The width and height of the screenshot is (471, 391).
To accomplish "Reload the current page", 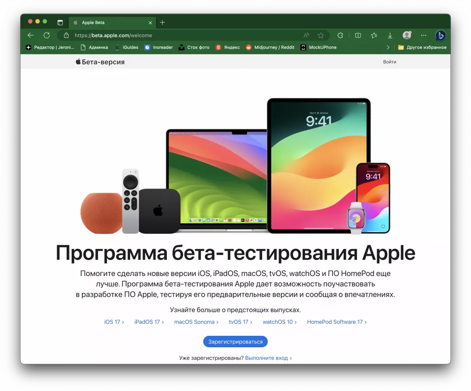I will point(46,35).
